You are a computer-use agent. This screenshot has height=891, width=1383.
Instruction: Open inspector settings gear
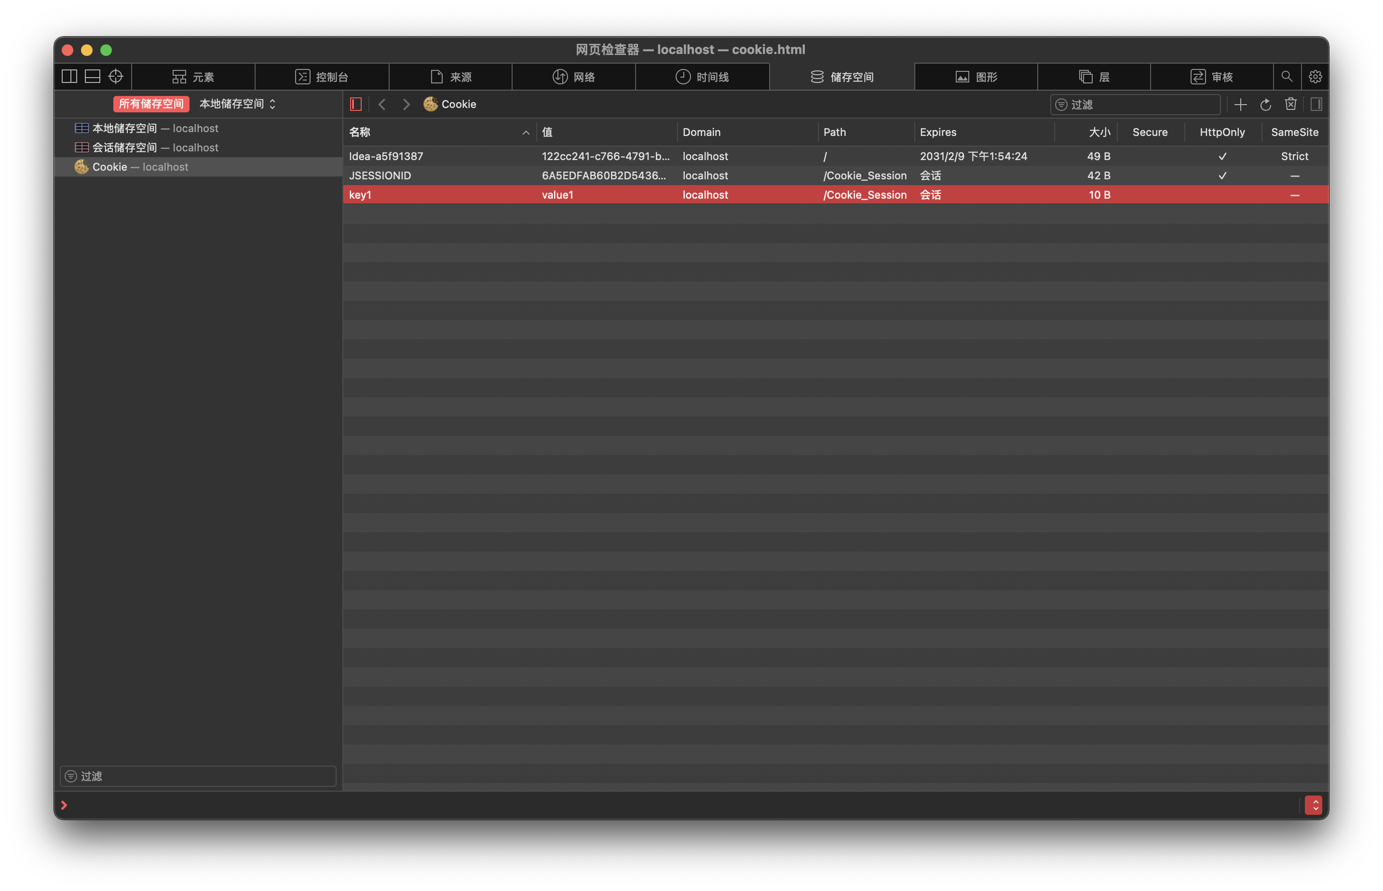coord(1315,76)
